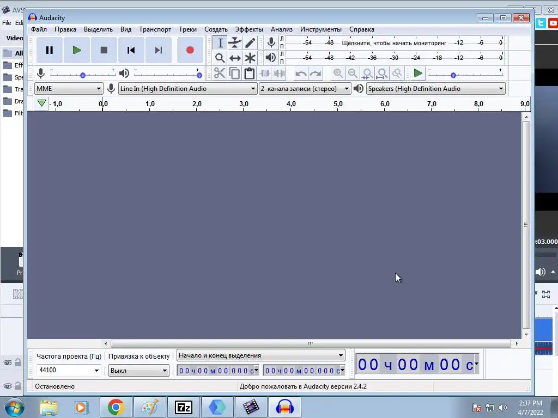
Task: Click the recording volume slider handle
Action: pos(83,75)
